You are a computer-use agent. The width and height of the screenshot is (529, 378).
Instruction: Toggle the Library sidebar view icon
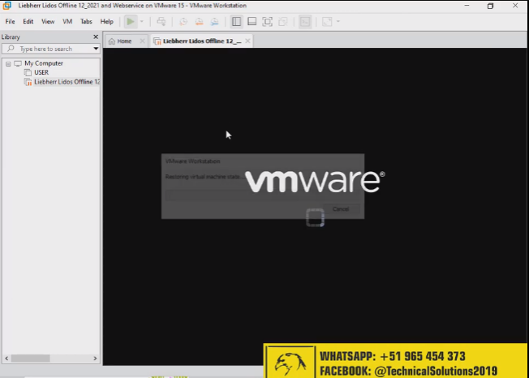(236, 21)
